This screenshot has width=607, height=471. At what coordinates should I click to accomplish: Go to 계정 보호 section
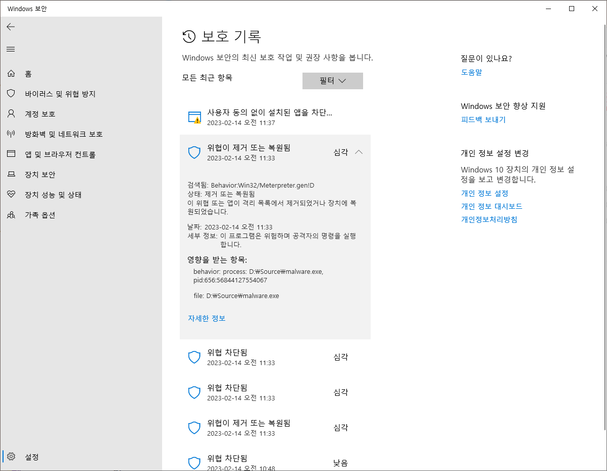[81, 114]
